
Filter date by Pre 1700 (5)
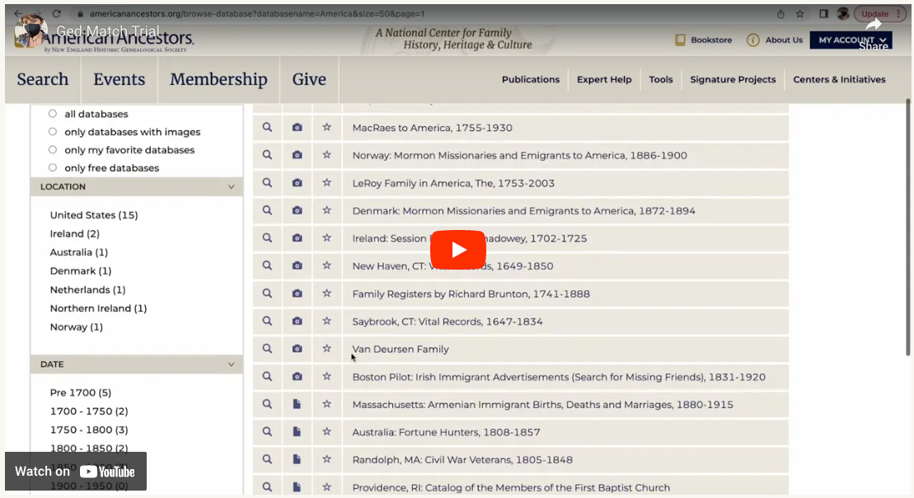coord(81,392)
